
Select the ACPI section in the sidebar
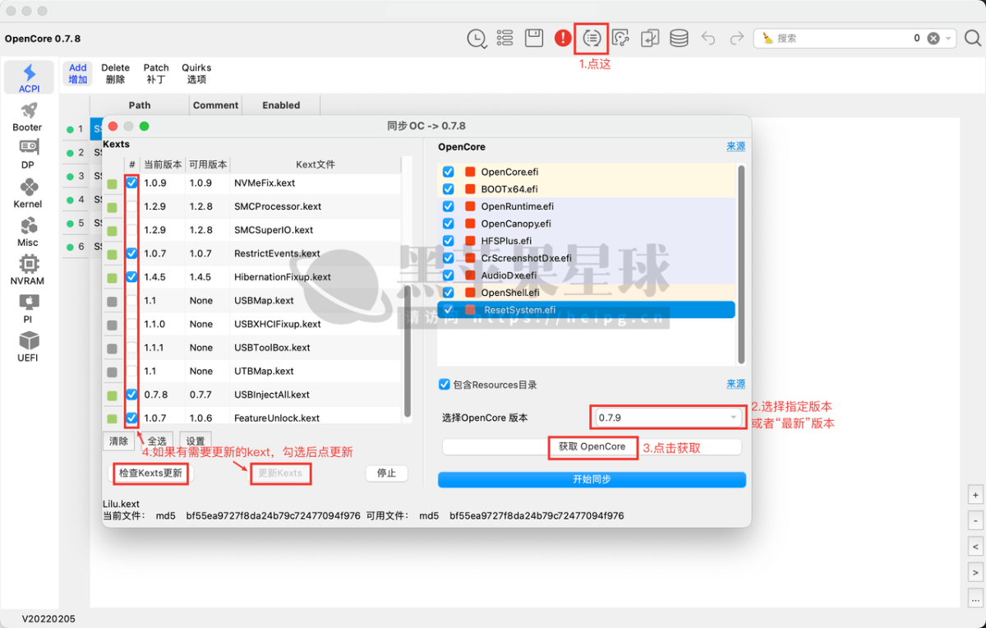pos(28,77)
